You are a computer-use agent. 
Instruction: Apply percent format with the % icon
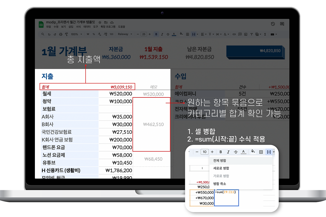(x=94, y=34)
